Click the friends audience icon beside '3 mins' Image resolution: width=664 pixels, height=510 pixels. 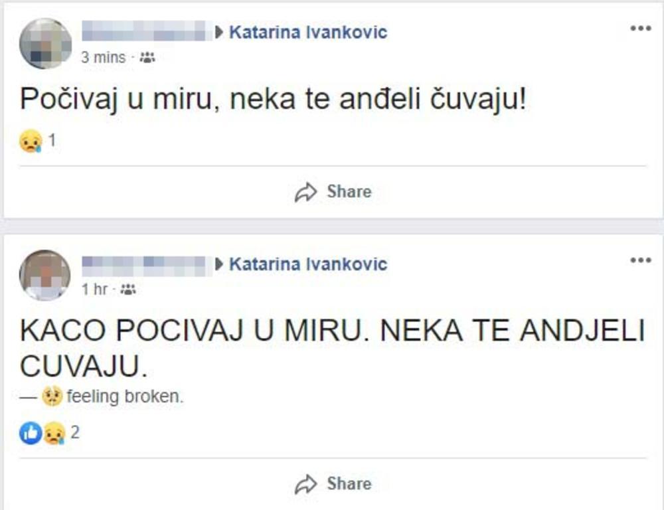tap(147, 58)
